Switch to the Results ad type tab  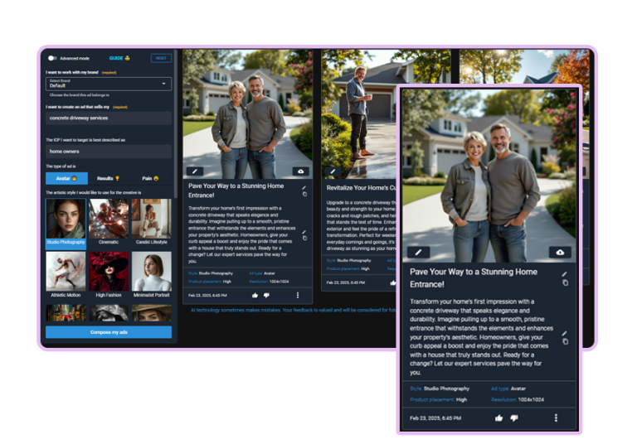coord(109,178)
